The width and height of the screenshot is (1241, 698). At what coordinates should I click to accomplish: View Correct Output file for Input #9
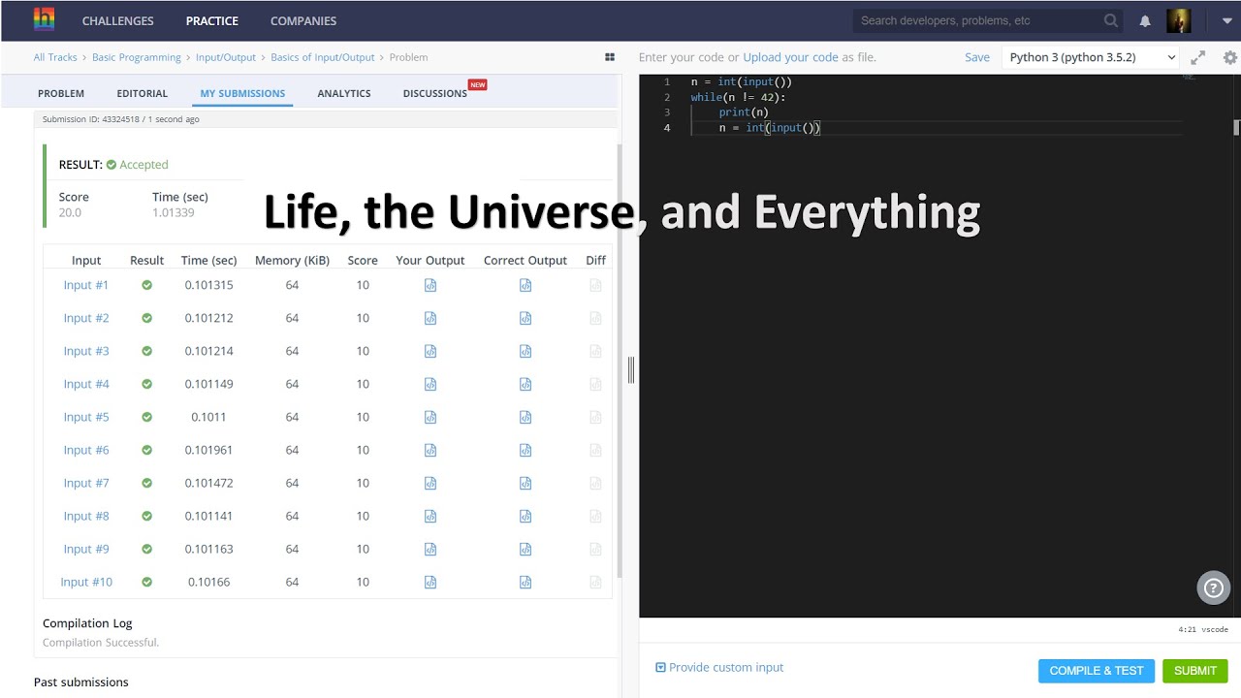(525, 549)
